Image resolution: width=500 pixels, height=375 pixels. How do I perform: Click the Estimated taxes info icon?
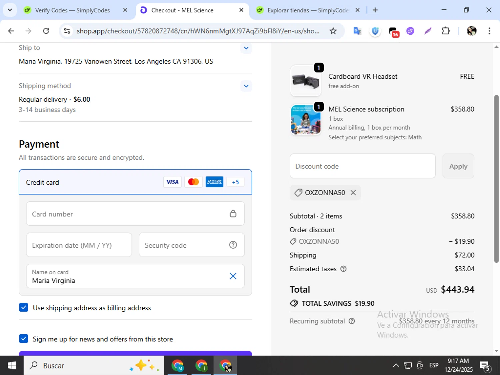(x=343, y=269)
